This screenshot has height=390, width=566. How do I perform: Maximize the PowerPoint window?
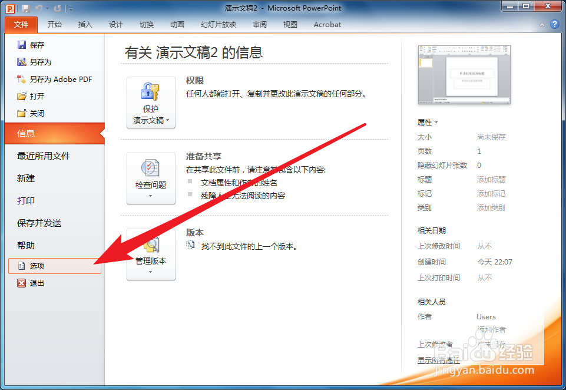pyautogui.click(x=527, y=6)
